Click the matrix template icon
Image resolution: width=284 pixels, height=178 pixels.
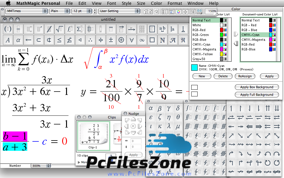tap(142, 29)
